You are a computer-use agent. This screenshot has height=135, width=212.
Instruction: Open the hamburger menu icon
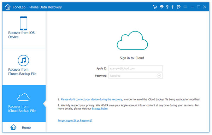185,7
